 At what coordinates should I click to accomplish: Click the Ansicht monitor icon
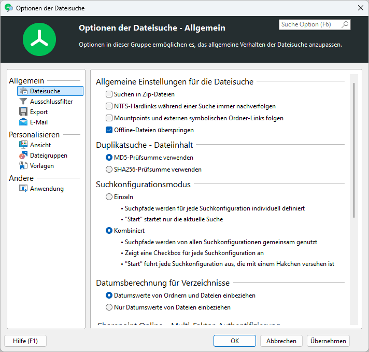pyautogui.click(x=23, y=145)
